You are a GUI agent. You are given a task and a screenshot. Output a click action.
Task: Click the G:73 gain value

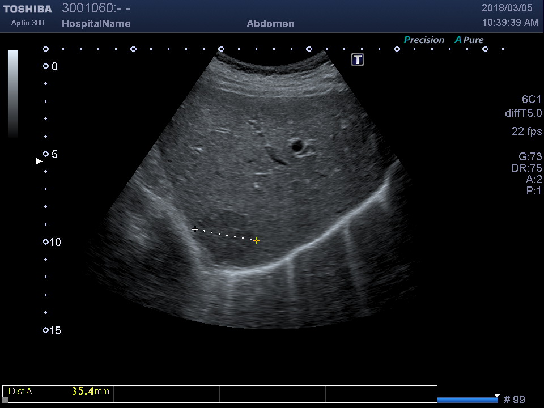pos(530,157)
